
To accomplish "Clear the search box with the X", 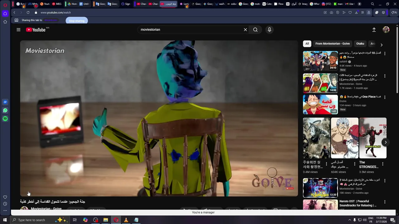I will click(x=245, y=30).
